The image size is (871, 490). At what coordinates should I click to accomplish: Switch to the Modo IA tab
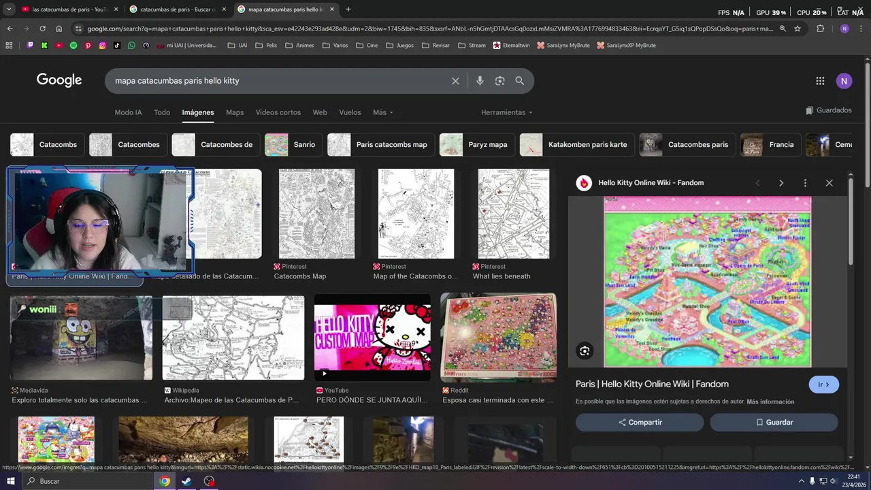[x=128, y=112]
